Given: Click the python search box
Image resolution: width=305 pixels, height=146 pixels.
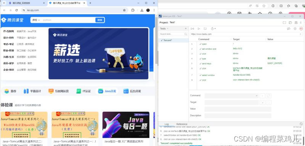Looking at the screenshot, I should [68, 20].
